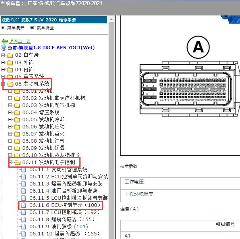240x239 pixels.
Task: Open 06.11.8 爆震传感器（155）
Action: tap(62, 220)
